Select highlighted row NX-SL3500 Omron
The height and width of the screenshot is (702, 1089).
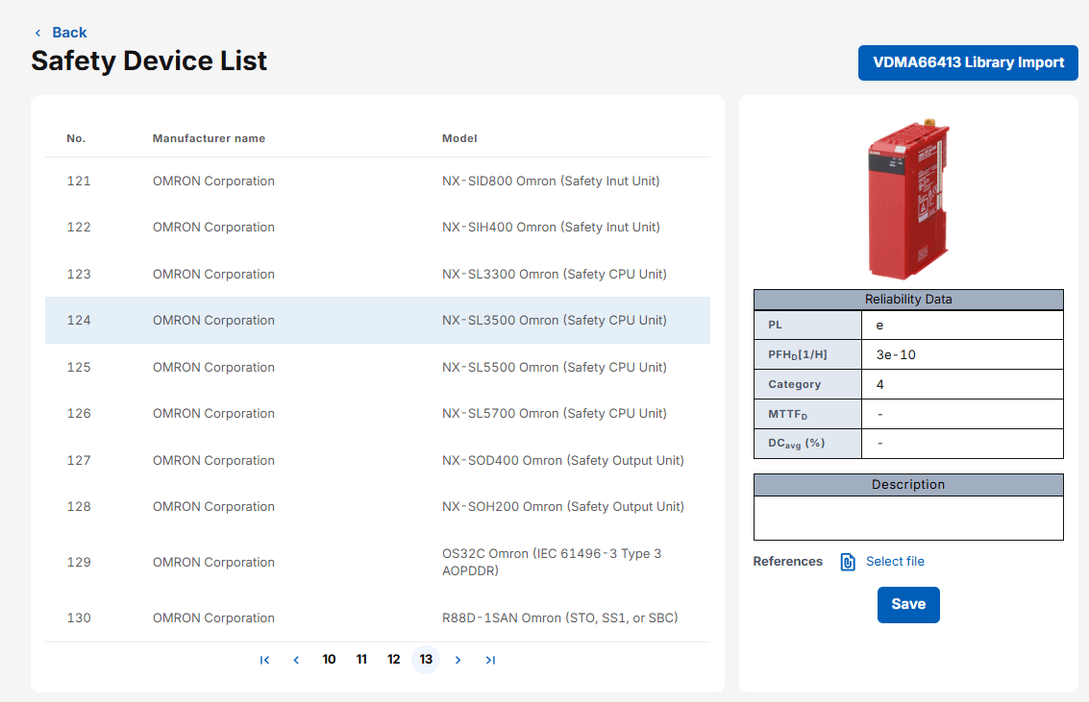point(378,321)
